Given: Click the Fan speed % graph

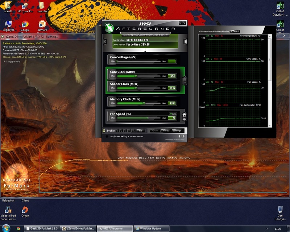Looking at the screenshot, I should pyautogui.click(x=233, y=93).
